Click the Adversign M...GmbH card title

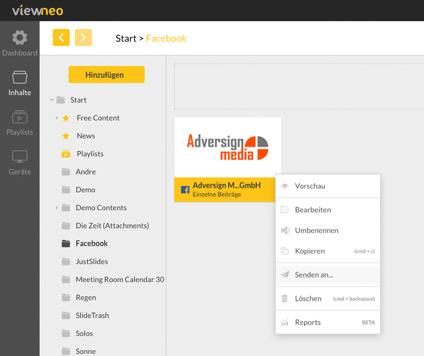click(227, 185)
